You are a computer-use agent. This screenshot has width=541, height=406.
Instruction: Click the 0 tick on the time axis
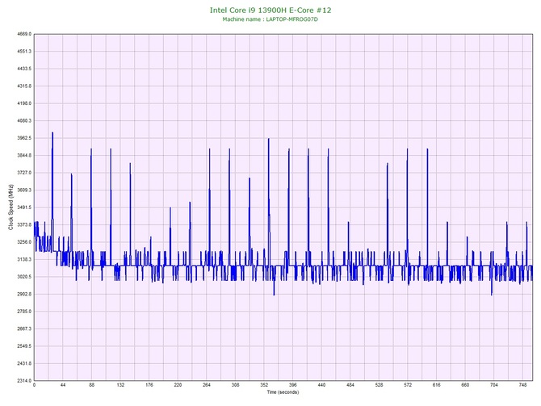click(x=34, y=386)
